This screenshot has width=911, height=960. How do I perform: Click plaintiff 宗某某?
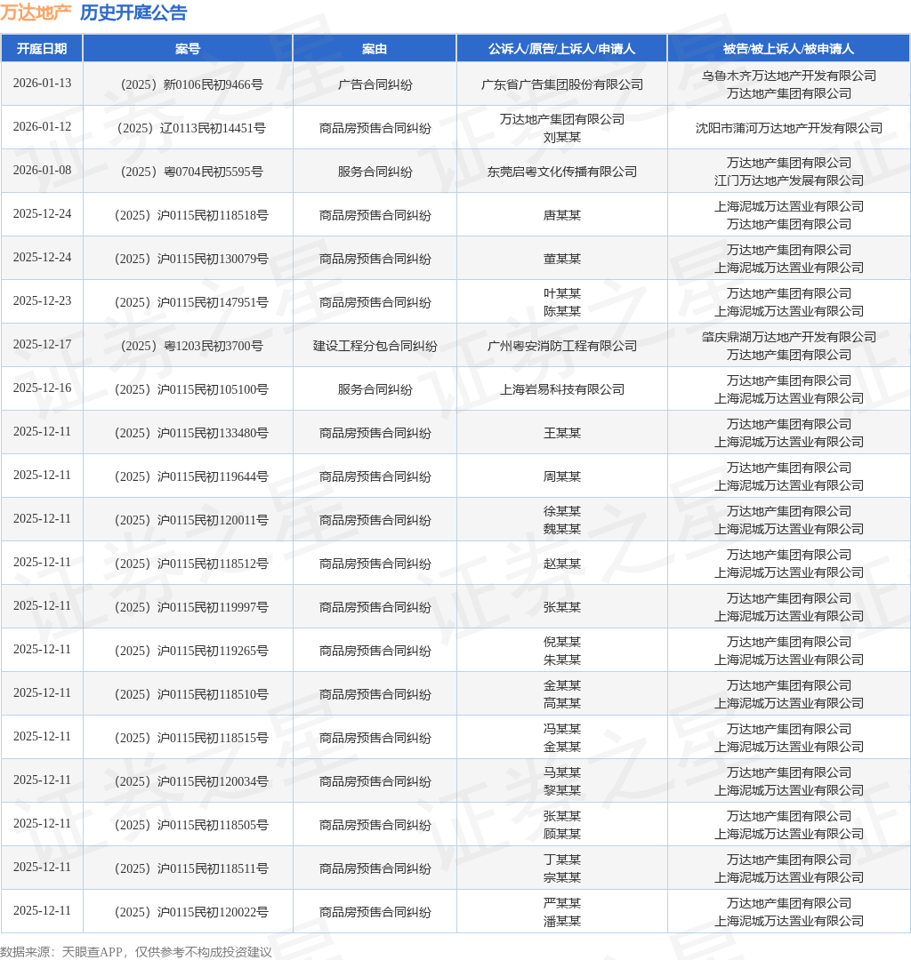[561, 876]
